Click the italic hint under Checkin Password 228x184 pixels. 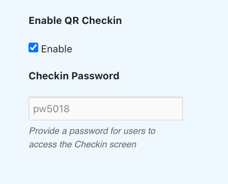92,137
